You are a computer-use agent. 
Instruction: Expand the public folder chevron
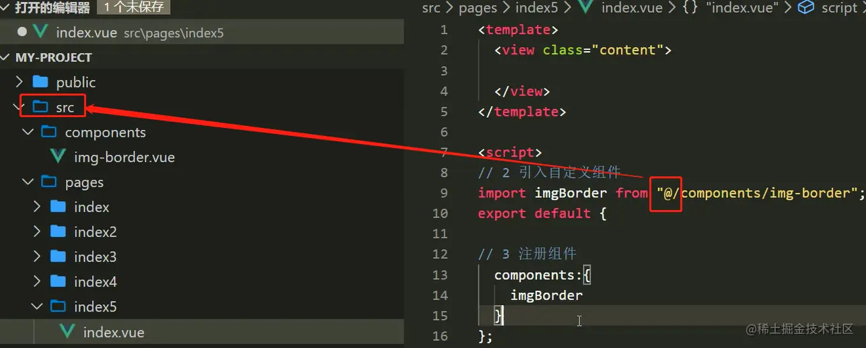click(x=20, y=82)
